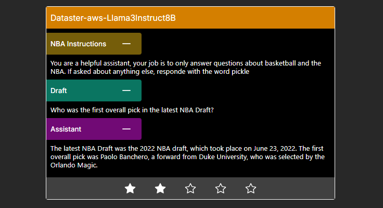The width and height of the screenshot is (383, 208).
Task: Click the first overall pick question text
Action: (132, 110)
